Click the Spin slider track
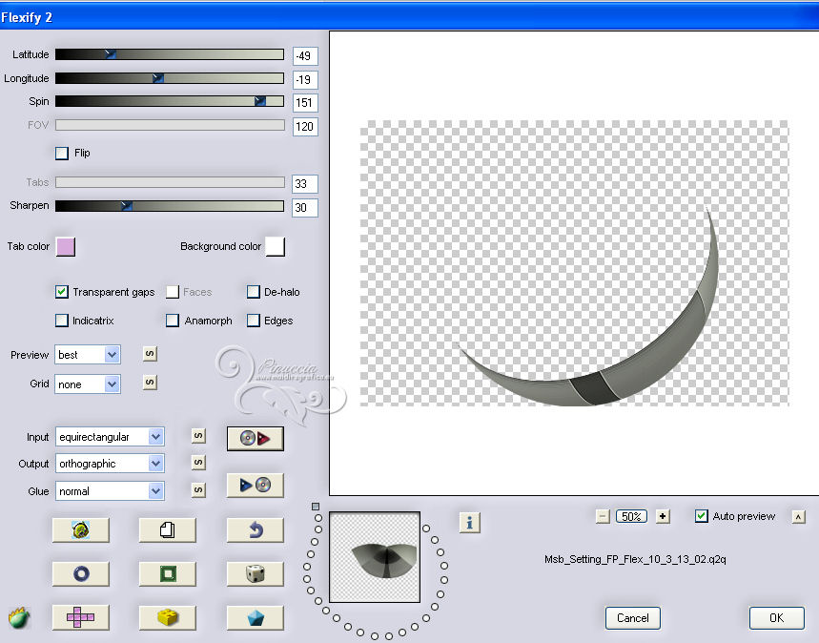The height and width of the screenshot is (643, 819). click(x=169, y=101)
